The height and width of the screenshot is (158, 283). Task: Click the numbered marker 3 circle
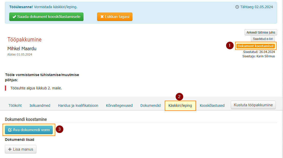(59, 129)
